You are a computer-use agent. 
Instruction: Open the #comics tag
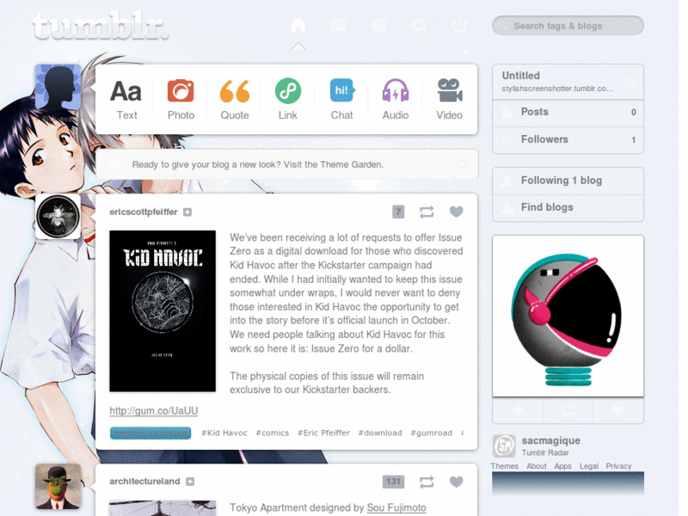point(273,433)
